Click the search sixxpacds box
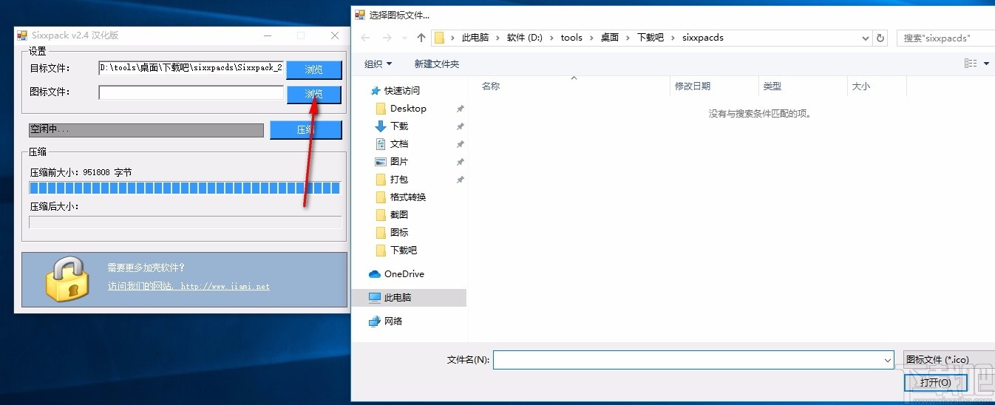This screenshot has width=995, height=405. pos(945,38)
